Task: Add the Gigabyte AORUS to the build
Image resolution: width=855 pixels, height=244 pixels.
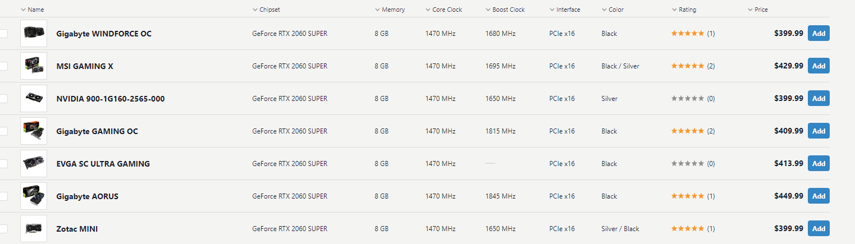Action: (819, 196)
